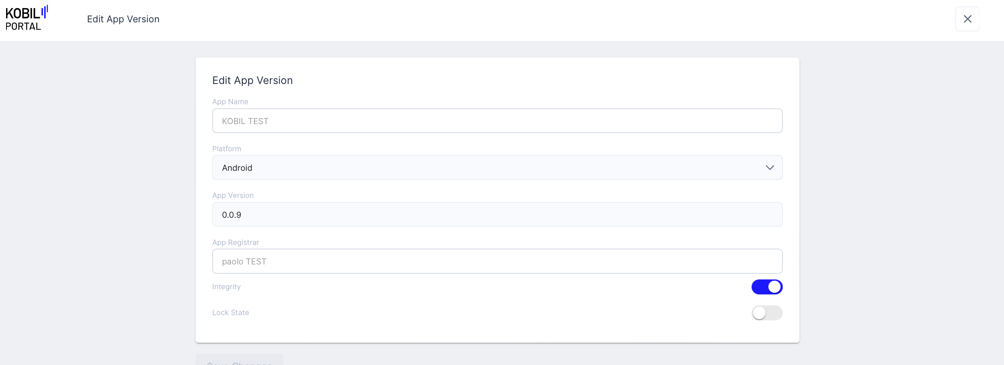
Task: Disable the Integrity toggle
Action: (767, 287)
